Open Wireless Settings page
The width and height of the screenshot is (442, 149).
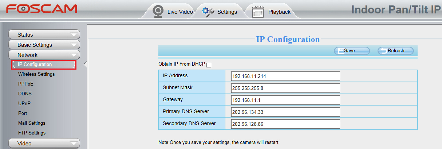(x=36, y=74)
